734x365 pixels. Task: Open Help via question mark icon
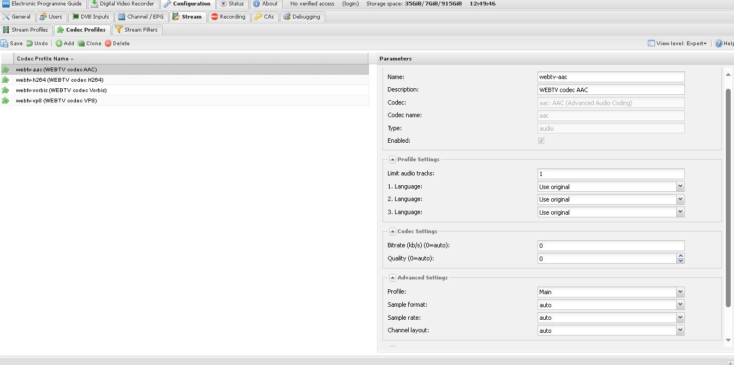(719, 44)
